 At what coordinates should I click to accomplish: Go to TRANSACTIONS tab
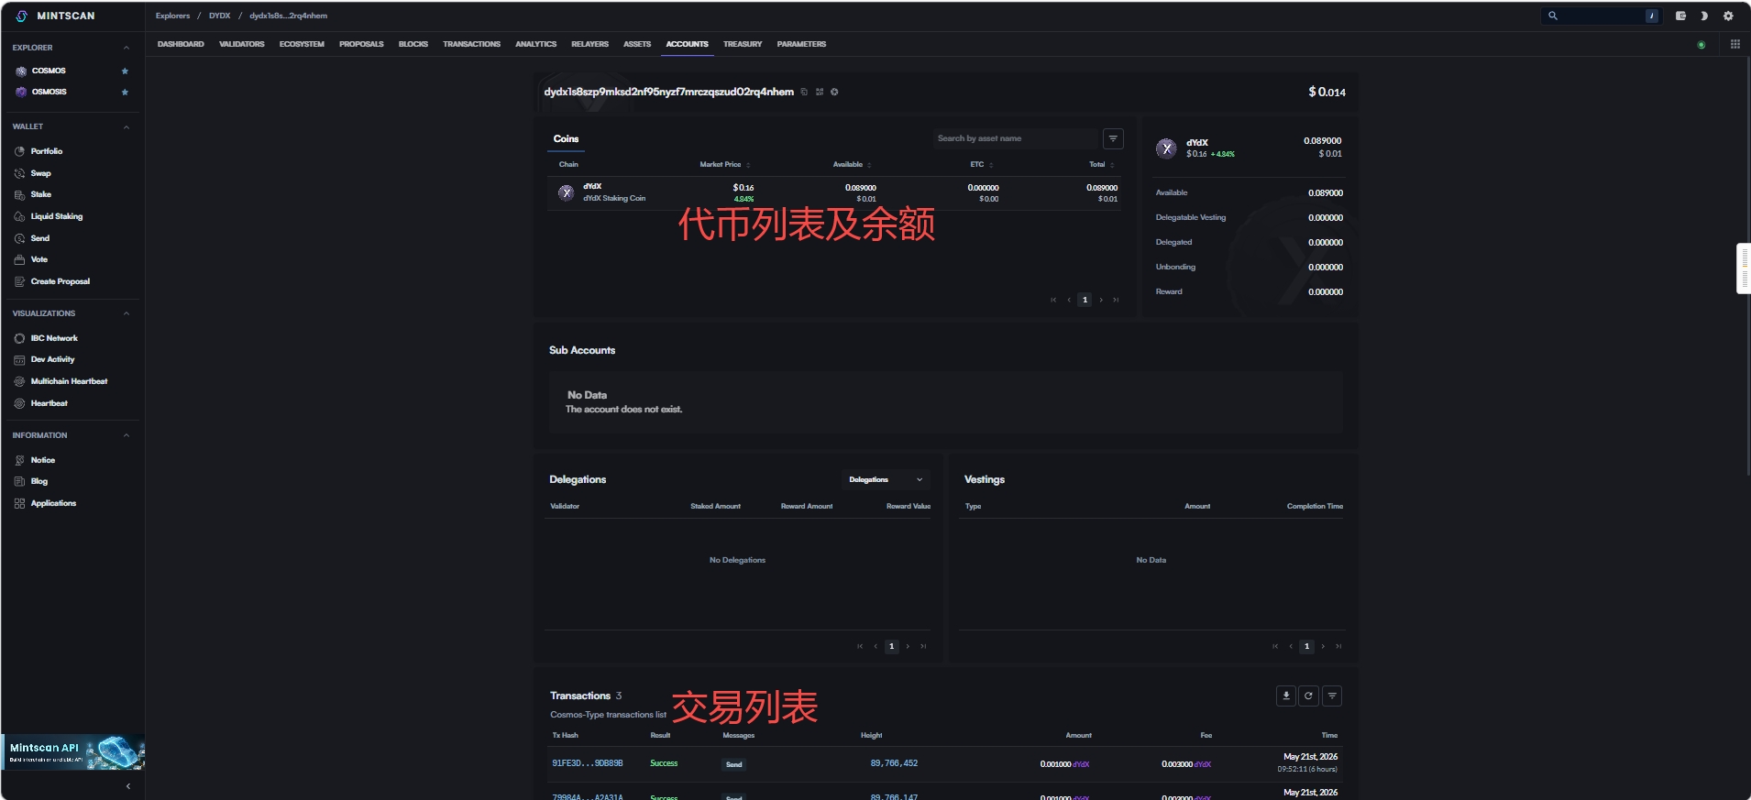click(x=471, y=44)
